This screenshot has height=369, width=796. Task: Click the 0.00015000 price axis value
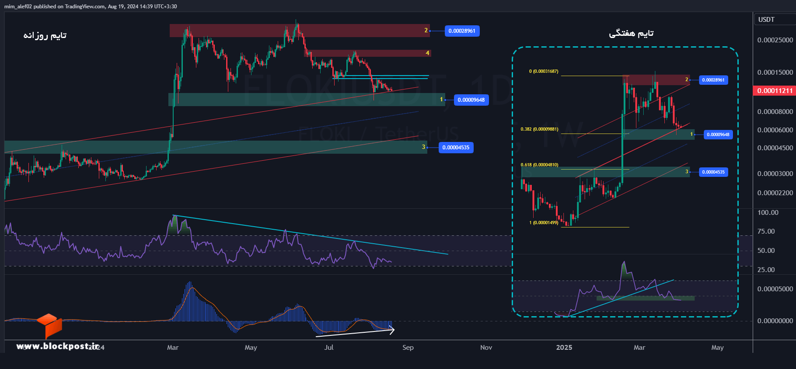pyautogui.click(x=775, y=72)
